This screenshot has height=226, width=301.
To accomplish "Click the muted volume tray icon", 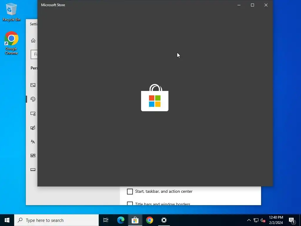I will (x=263, y=220).
